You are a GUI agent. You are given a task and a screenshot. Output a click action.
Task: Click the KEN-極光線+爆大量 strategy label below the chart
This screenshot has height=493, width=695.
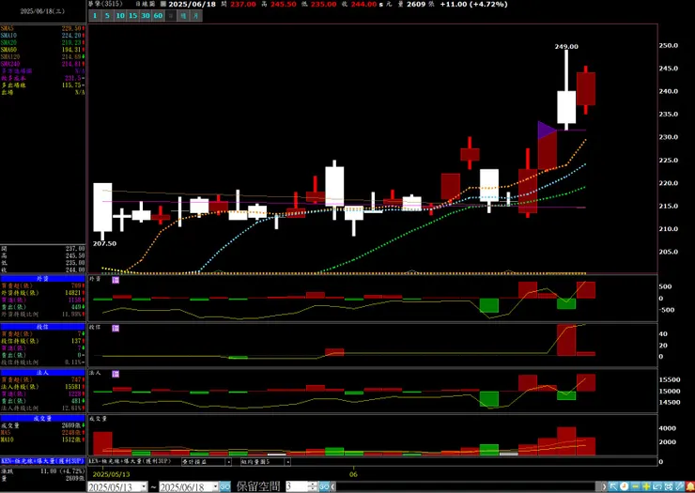[x=131, y=461]
